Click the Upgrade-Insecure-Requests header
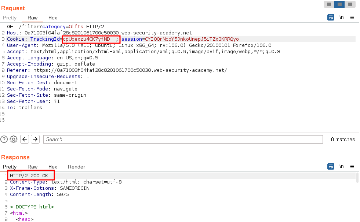 [48, 76]
